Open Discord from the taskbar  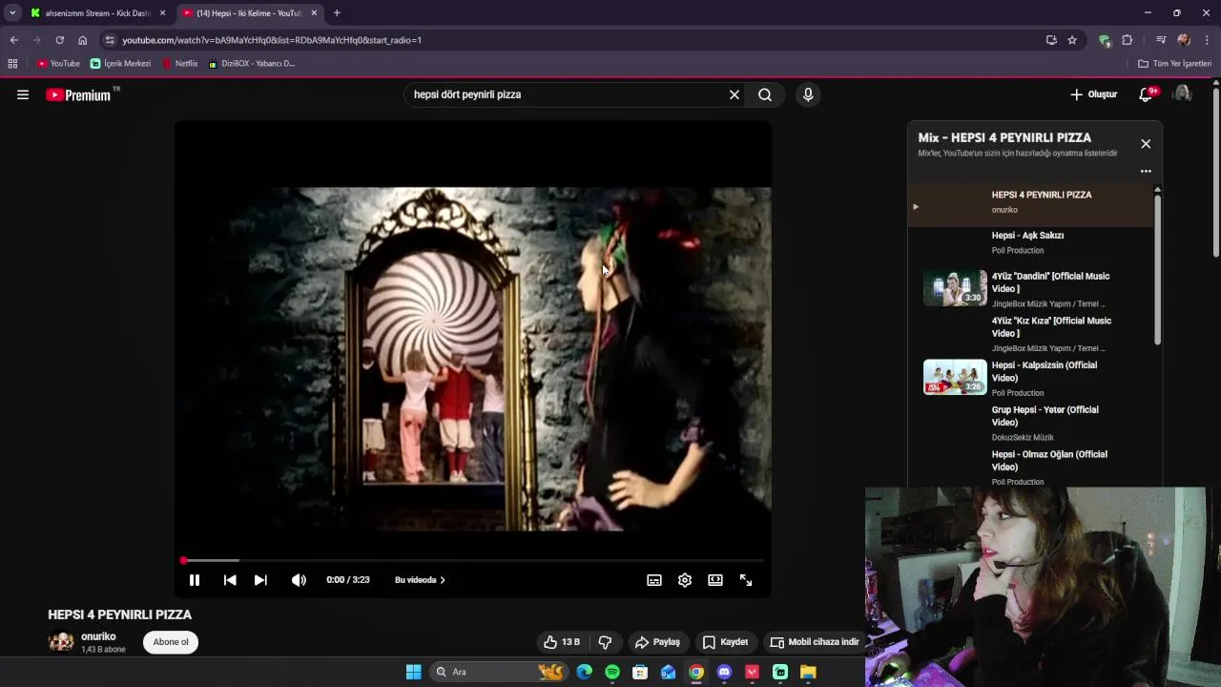point(724,672)
